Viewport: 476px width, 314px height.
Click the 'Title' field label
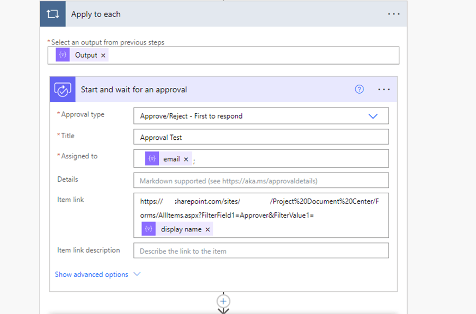pos(68,136)
